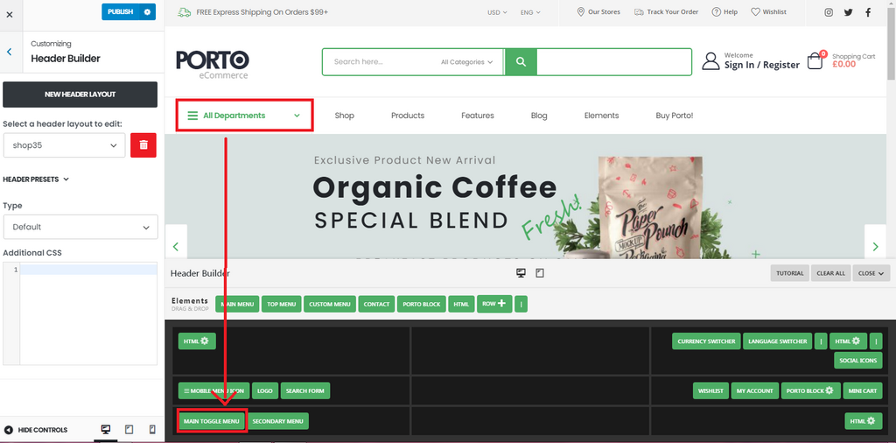Select Main Toggle Menu block
The width and height of the screenshot is (896, 443).
tap(212, 421)
